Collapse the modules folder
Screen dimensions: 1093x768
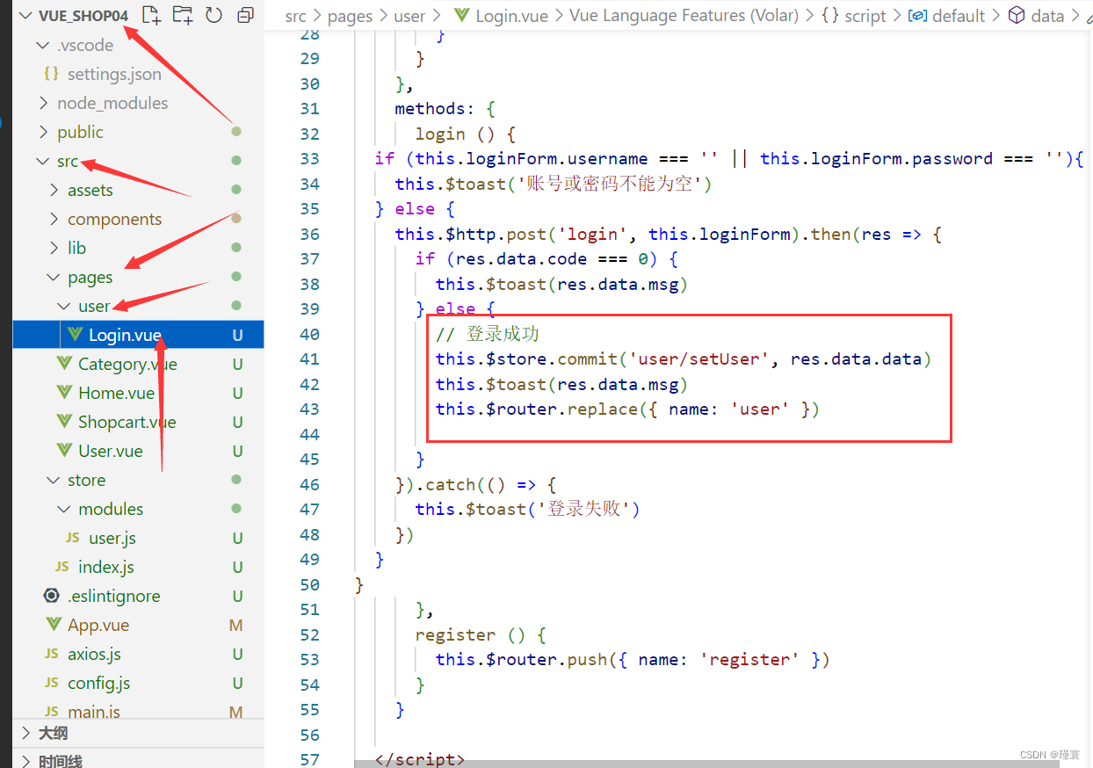tap(64, 509)
